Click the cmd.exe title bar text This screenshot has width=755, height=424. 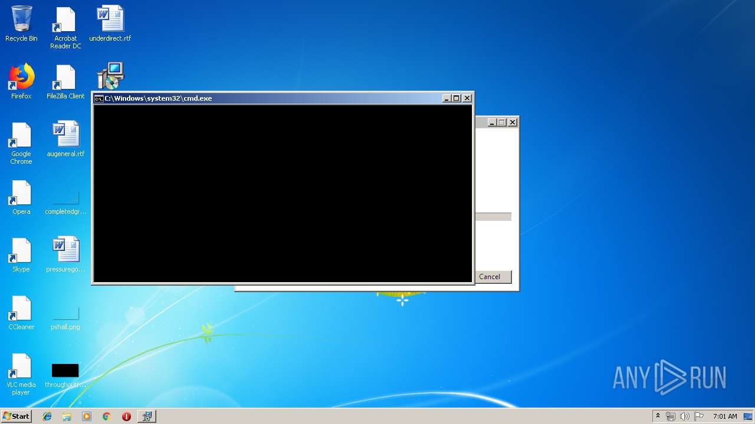pos(159,98)
